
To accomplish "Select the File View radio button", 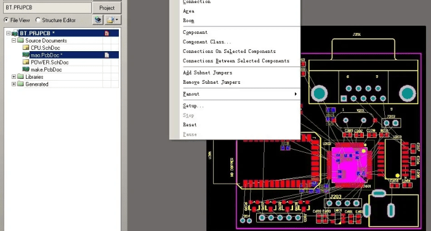I will (x=6, y=20).
